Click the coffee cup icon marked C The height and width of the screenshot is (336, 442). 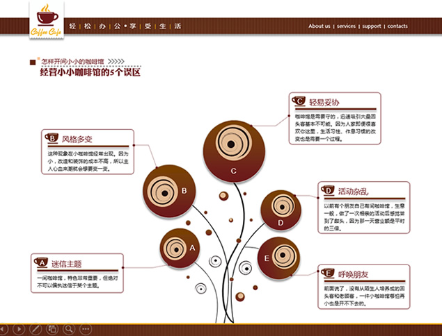coord(299,101)
